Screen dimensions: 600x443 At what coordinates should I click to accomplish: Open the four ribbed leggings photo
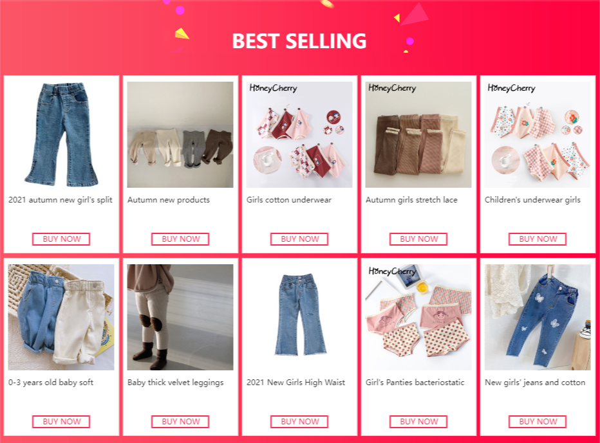(x=180, y=134)
